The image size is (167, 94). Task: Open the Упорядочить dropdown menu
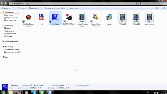pyautogui.click(x=8, y=8)
